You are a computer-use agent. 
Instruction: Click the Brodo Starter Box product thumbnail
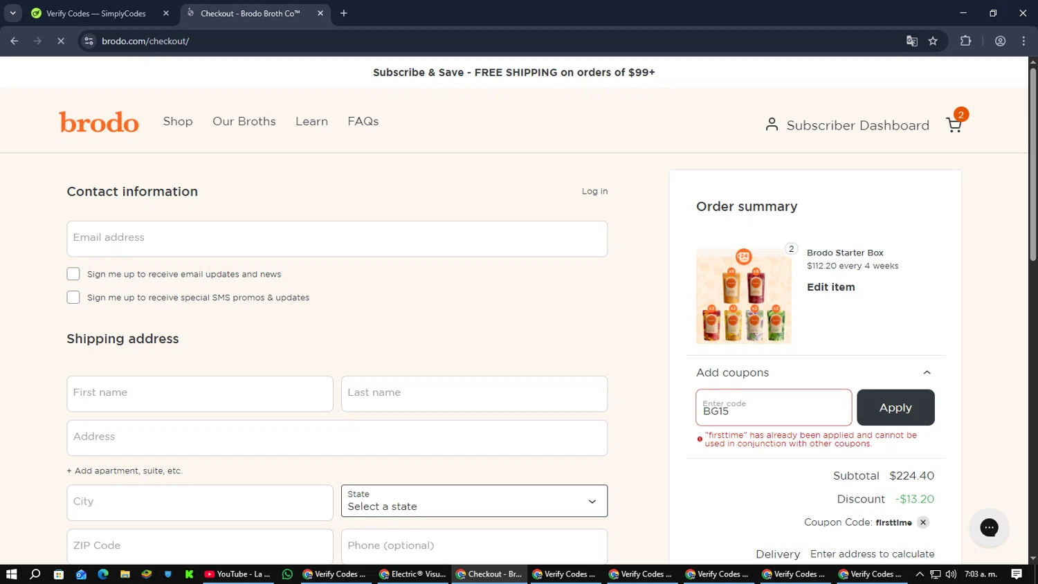coord(744,296)
